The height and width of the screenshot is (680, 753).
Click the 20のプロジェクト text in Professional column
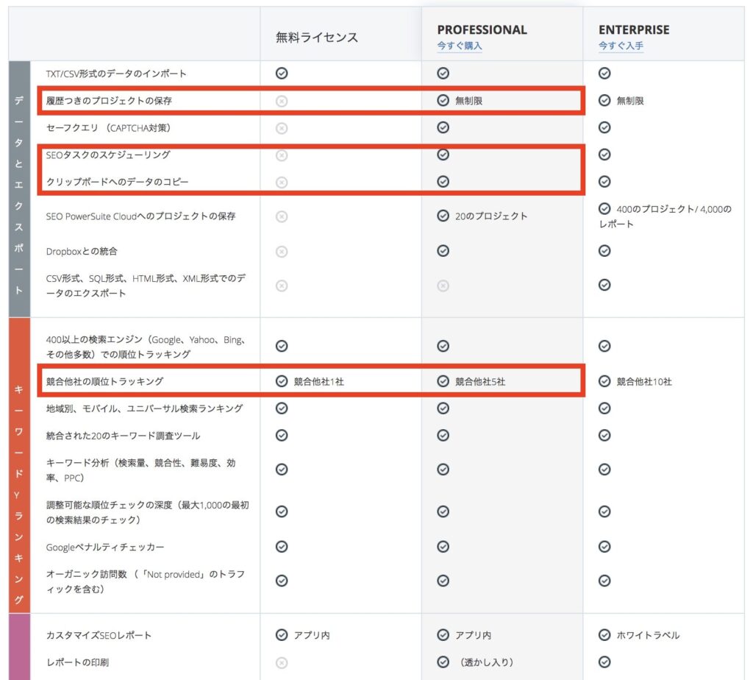(x=490, y=216)
